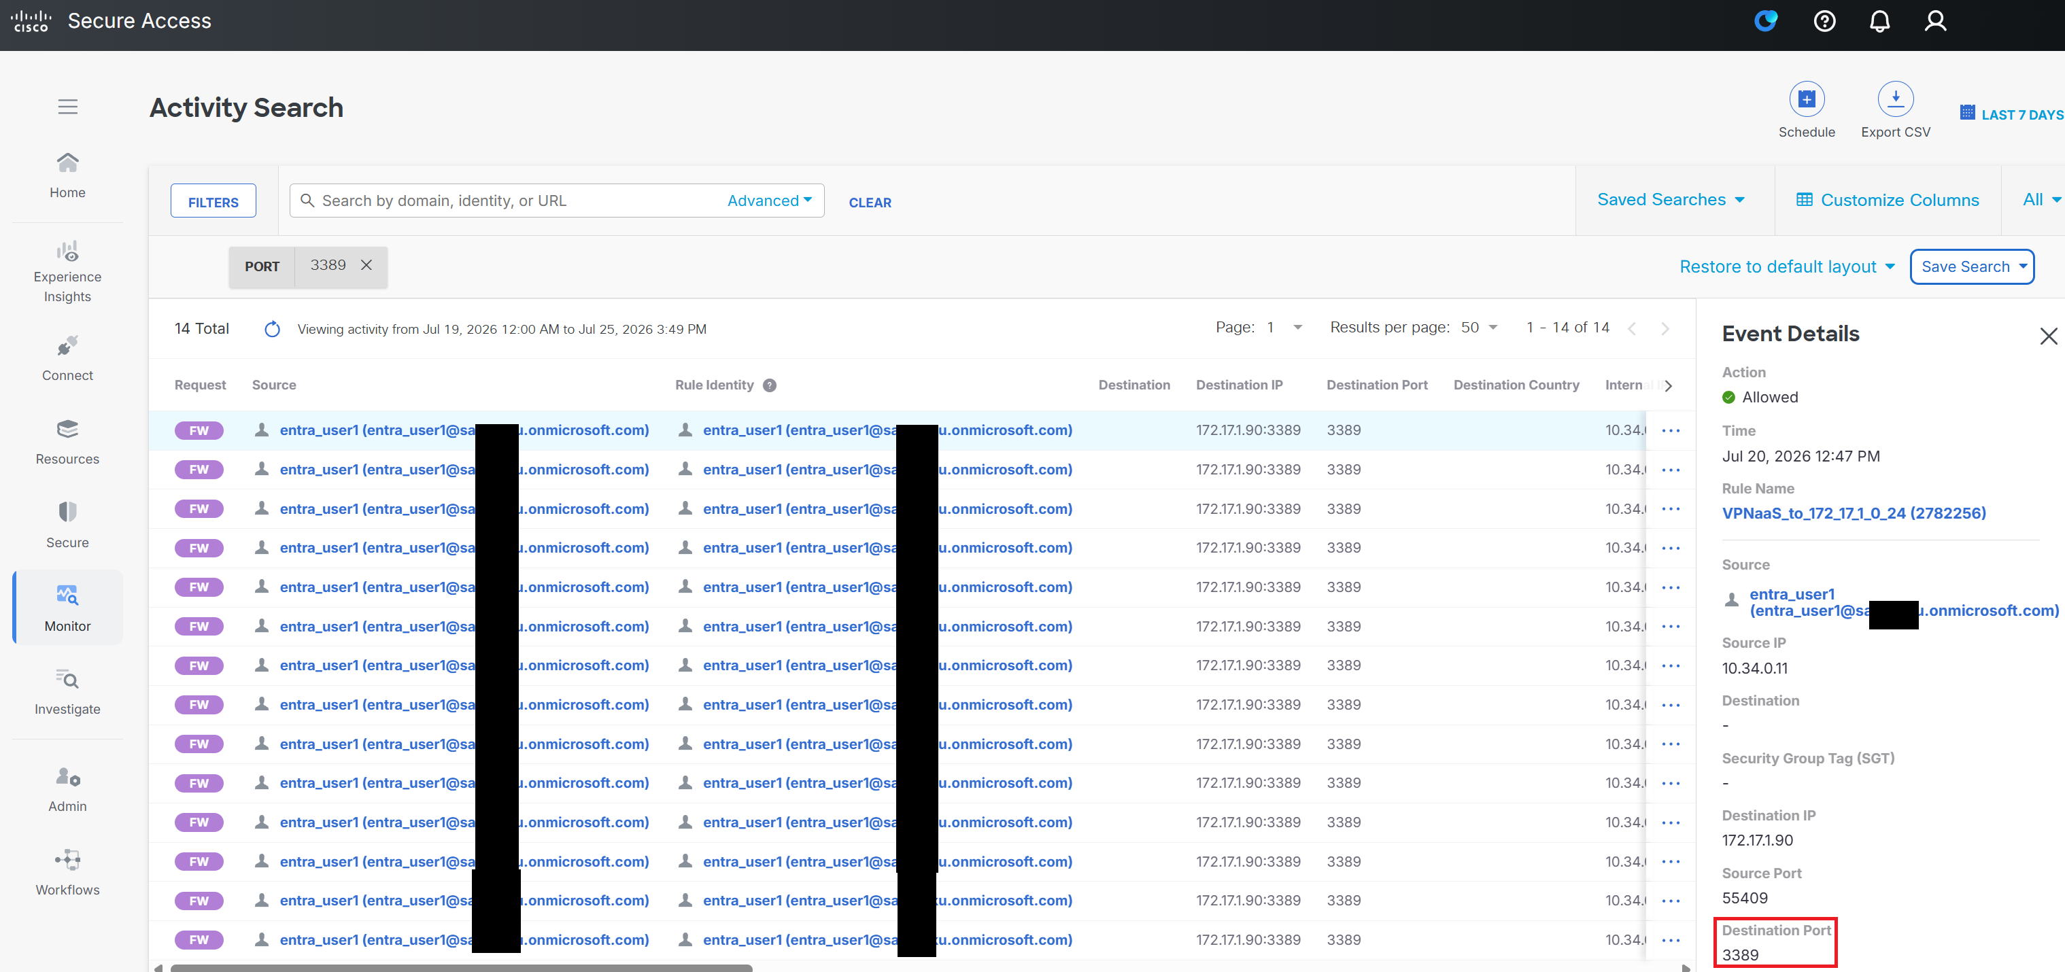Image resolution: width=2065 pixels, height=972 pixels.
Task: Go to Monitor in the sidebar
Action: tap(67, 608)
